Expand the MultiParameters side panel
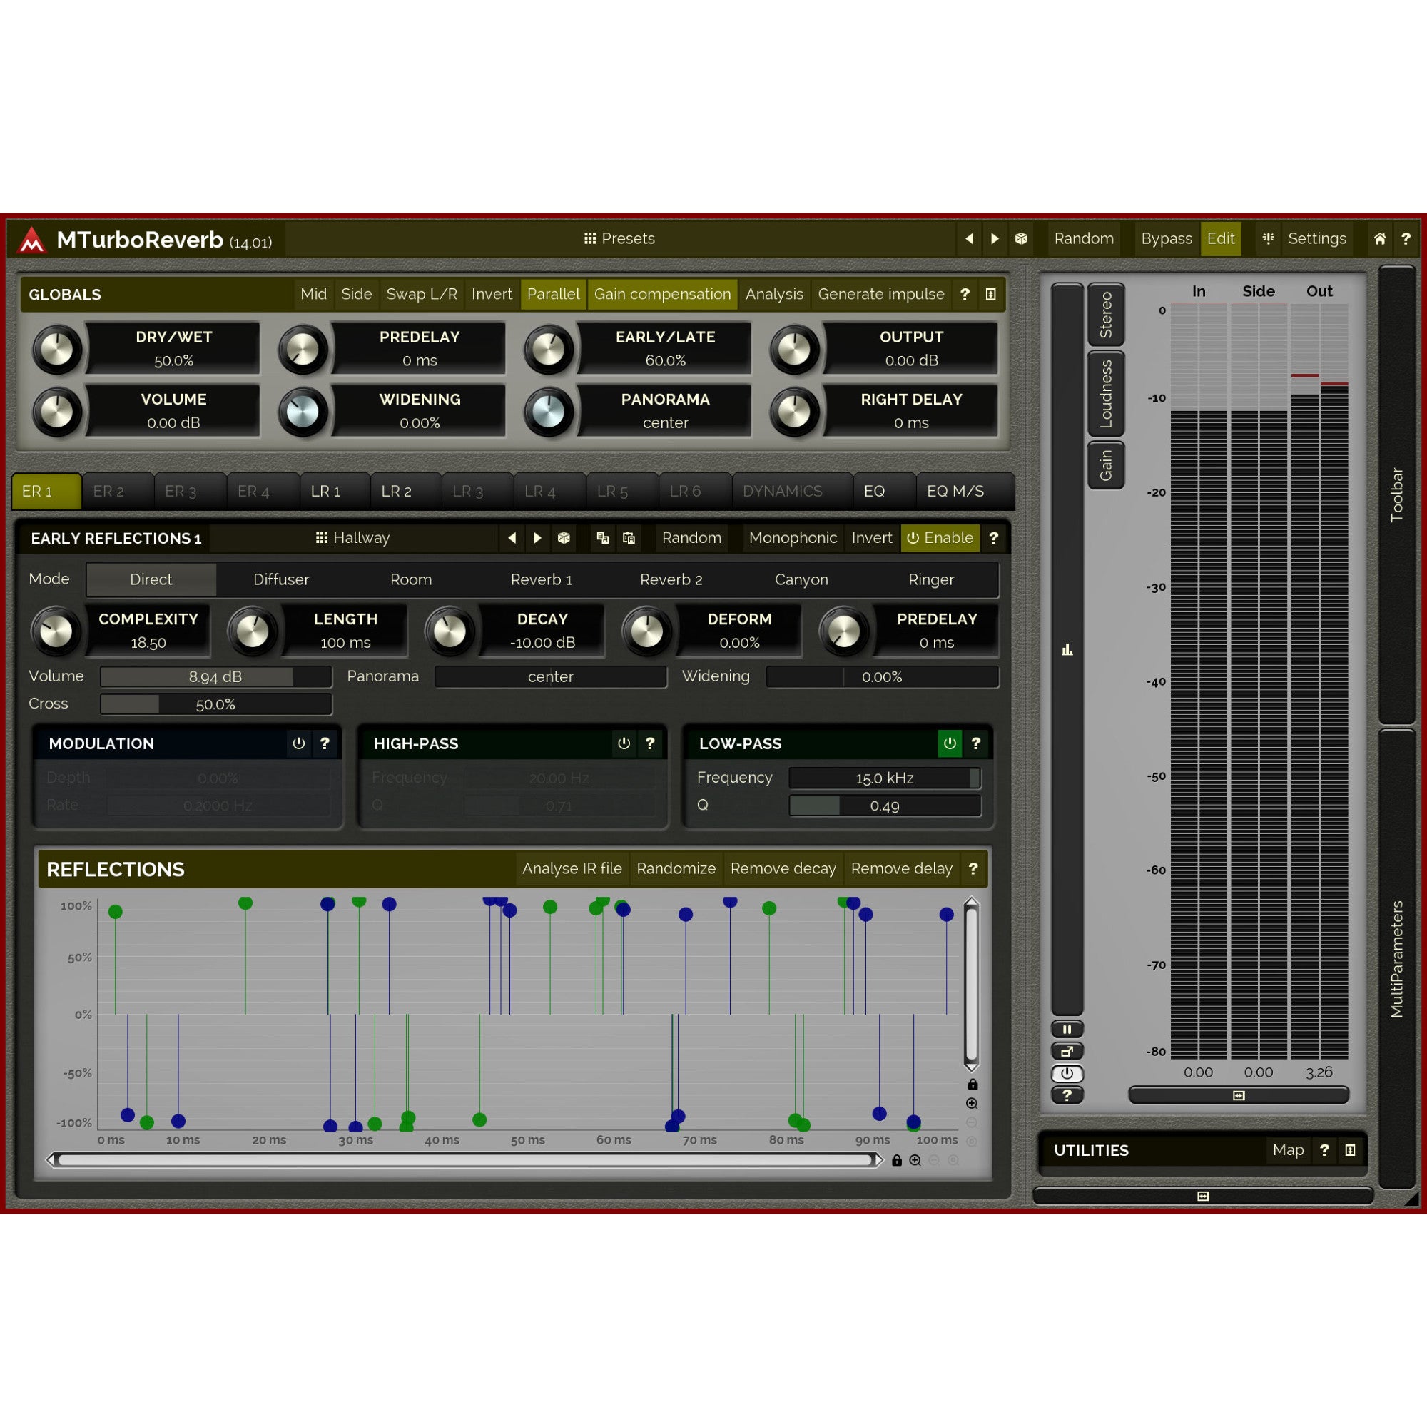The image size is (1427, 1427). 1396,959
